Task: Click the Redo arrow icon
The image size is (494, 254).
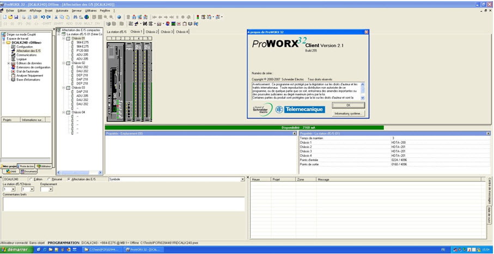Action: (x=48, y=17)
